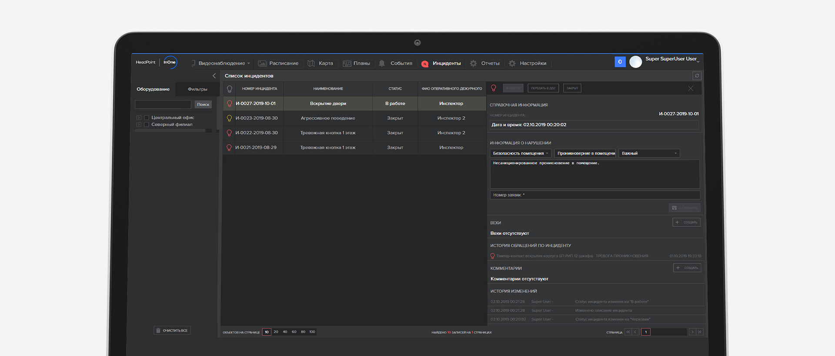Select the Вскрытие двери cell

tap(328, 103)
